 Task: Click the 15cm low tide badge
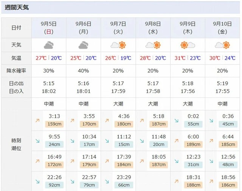124,145
